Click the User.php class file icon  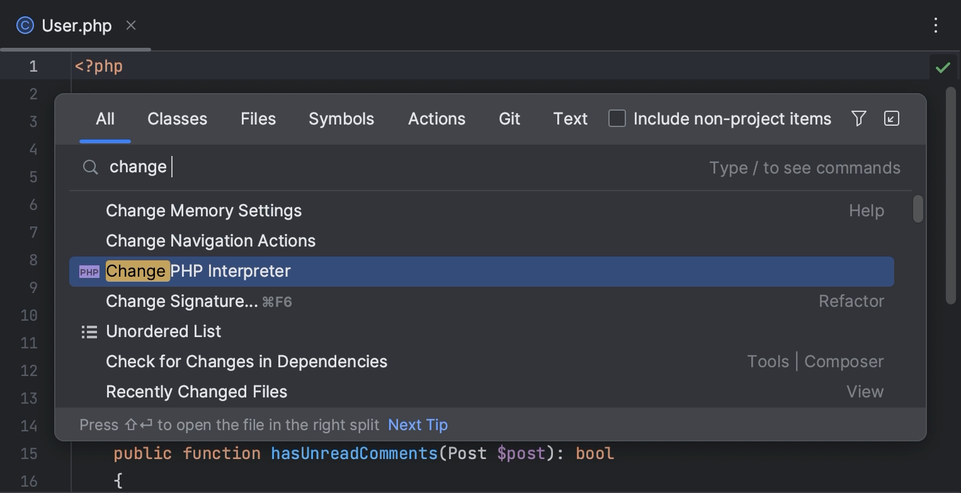click(x=25, y=26)
